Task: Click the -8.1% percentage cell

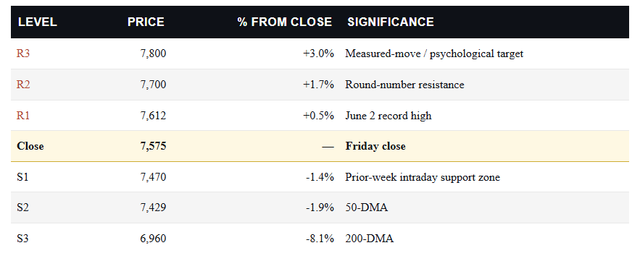Action: (320, 239)
